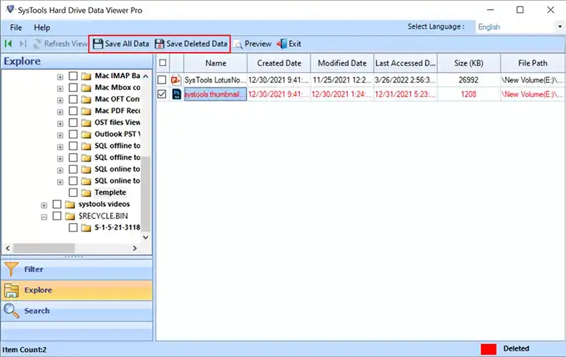Screen dimensions: 566x357
Task: Switch to the Filter pane
Action: click(x=77, y=269)
